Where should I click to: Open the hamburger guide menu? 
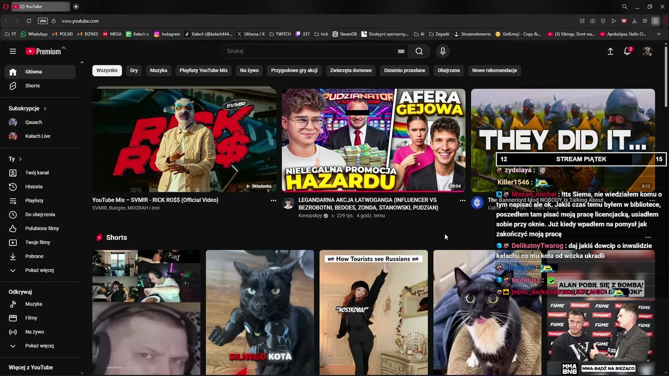click(x=13, y=51)
